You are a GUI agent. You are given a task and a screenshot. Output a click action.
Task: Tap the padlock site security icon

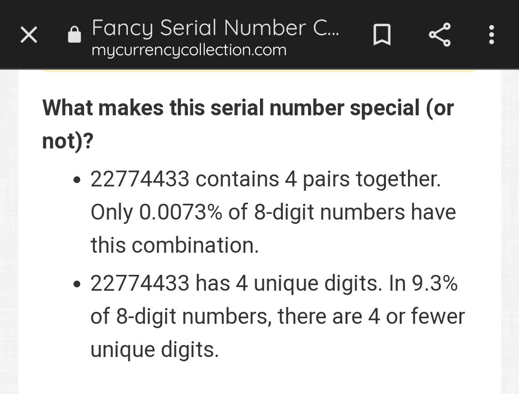(74, 35)
